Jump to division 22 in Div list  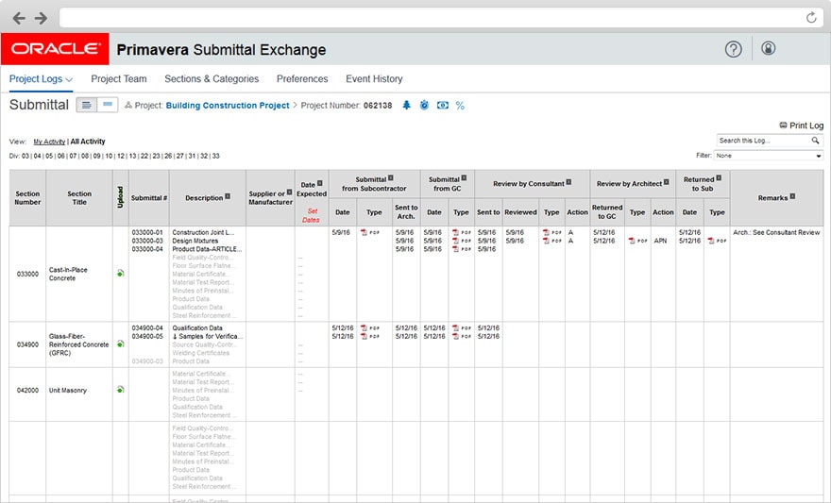(x=144, y=157)
